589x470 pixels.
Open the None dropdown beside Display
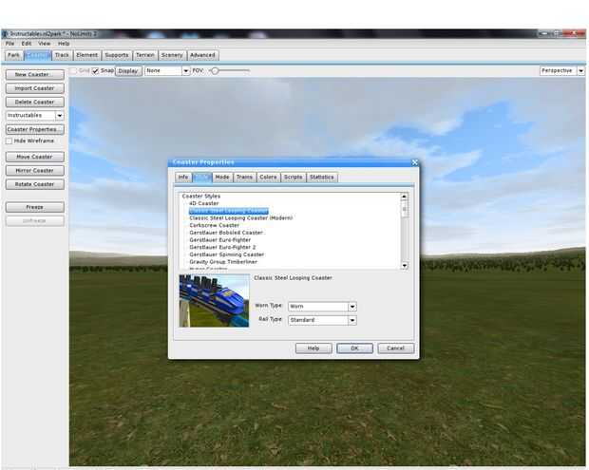click(167, 71)
